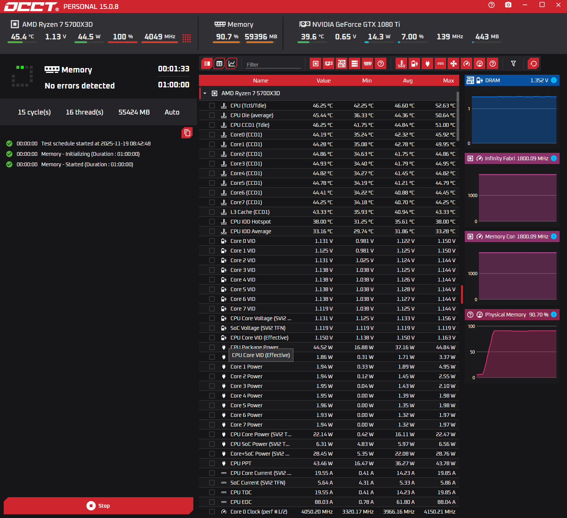Viewport: 567px width, 518px height.
Task: Take a screenshot with the camera icon
Action: pos(508,5)
